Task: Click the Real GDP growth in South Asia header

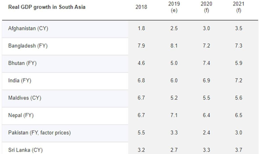Action: tap(47, 7)
